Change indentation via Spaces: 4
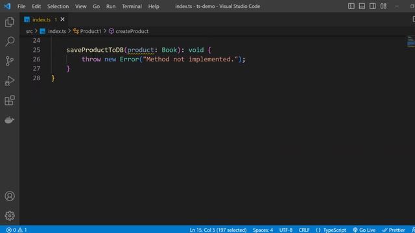415x233 pixels. [x=263, y=230]
